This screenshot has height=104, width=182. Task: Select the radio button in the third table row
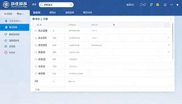[x=36, y=45]
